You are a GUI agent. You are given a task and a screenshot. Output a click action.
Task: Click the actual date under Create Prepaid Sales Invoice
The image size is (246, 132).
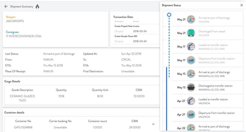[x=140, y=31]
